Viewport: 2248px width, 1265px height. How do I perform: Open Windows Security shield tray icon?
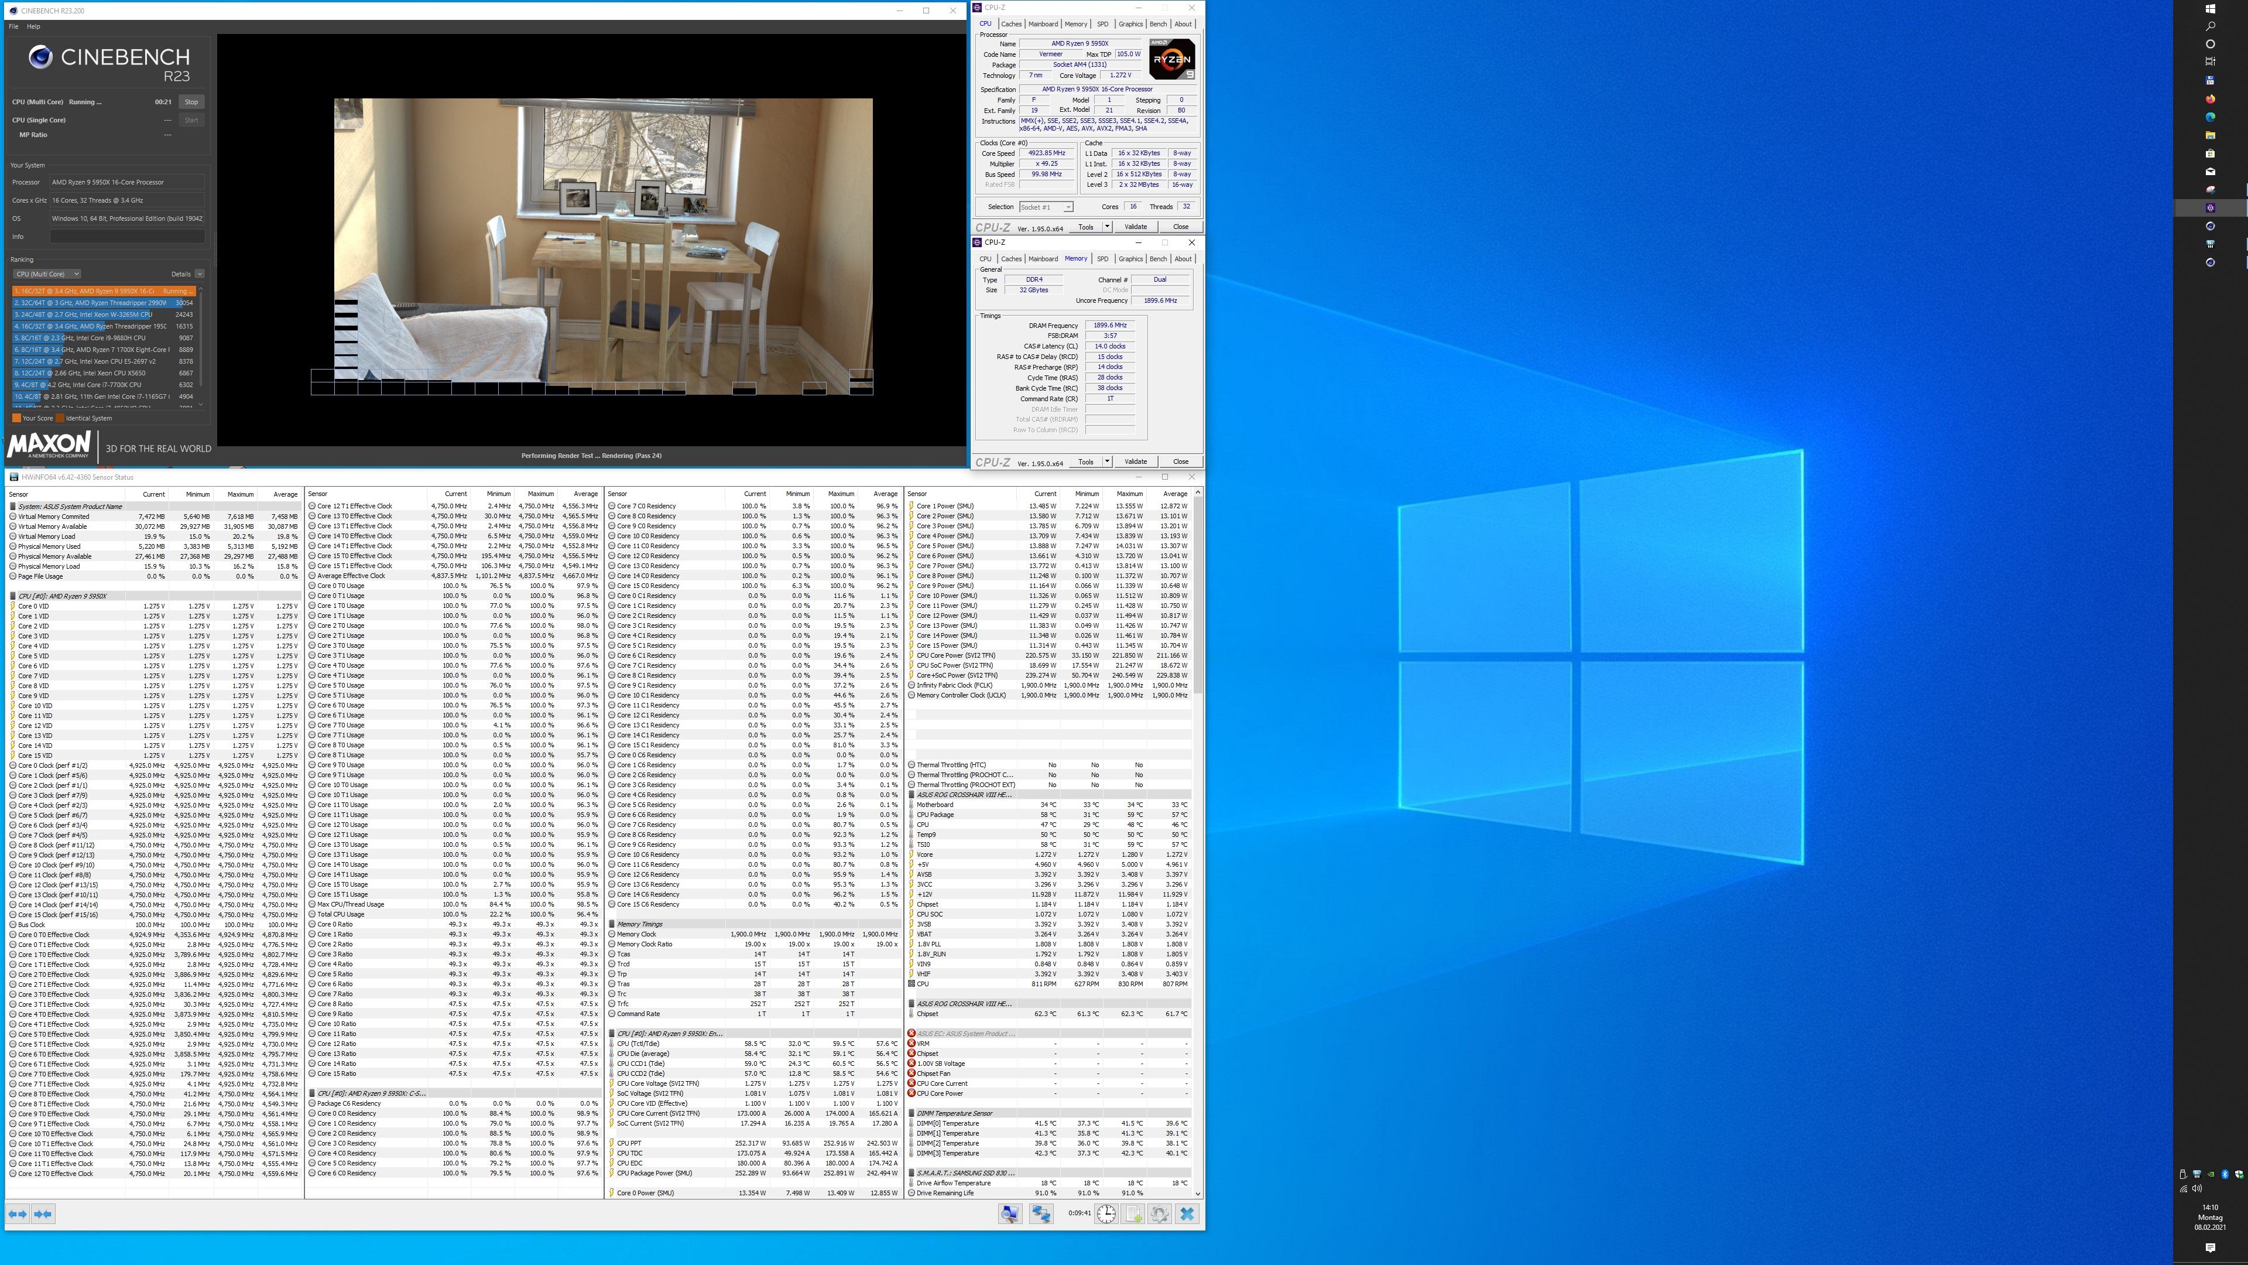click(2239, 1174)
